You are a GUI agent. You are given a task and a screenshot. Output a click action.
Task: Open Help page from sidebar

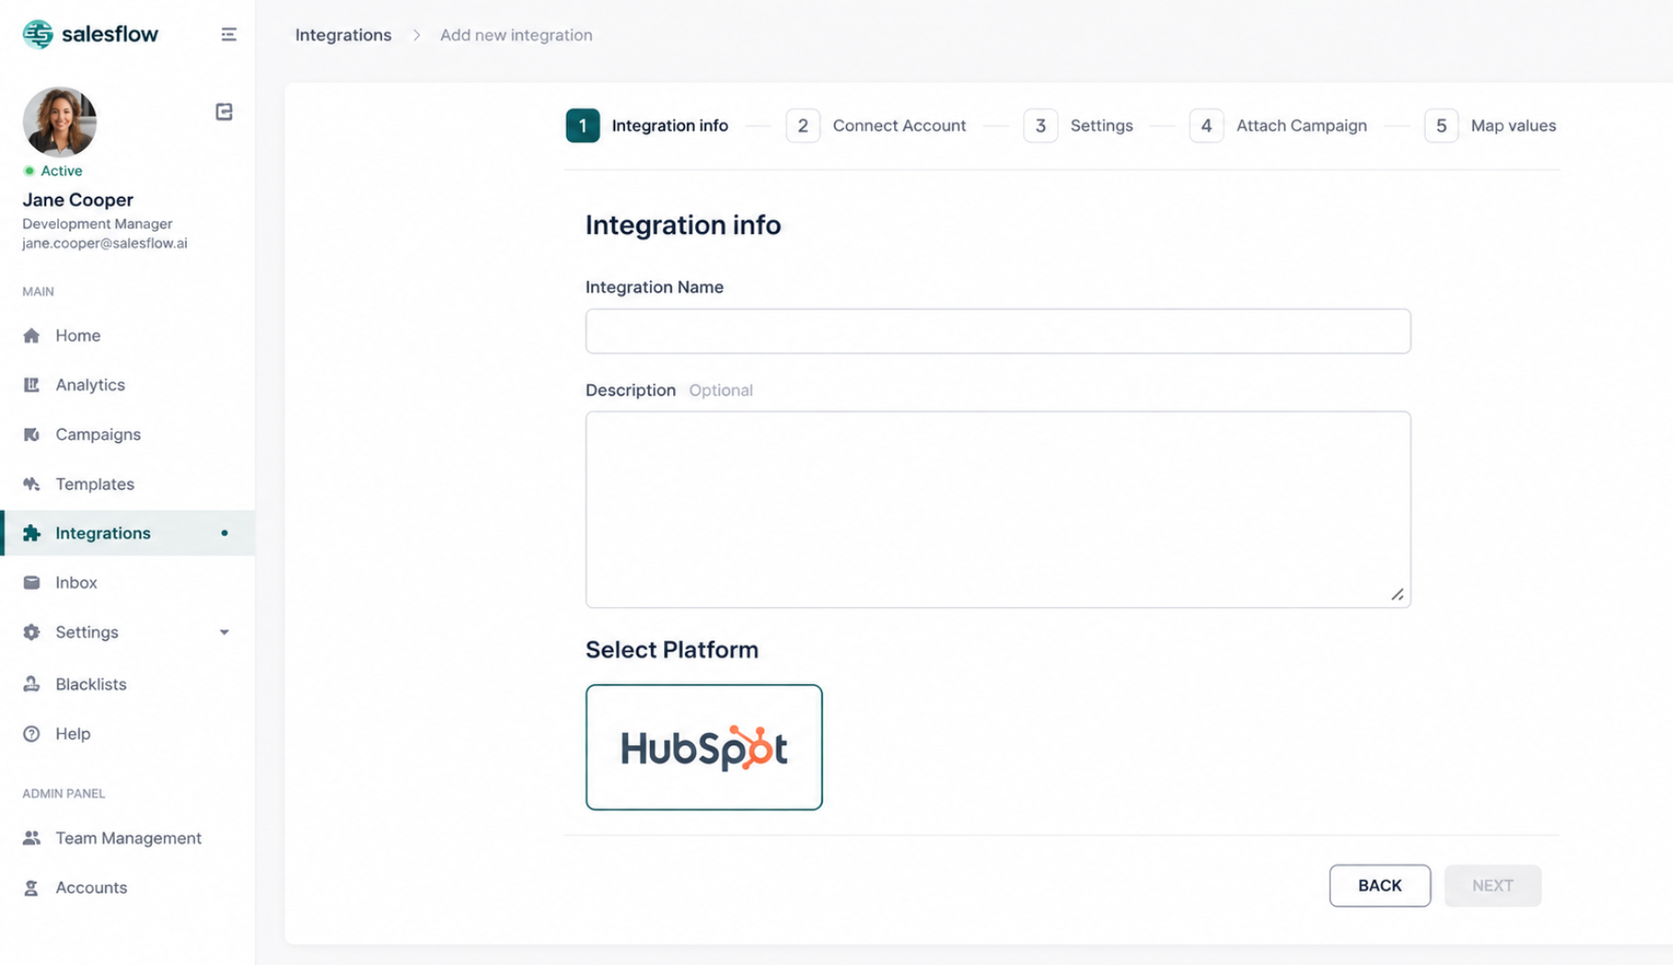coord(127,734)
